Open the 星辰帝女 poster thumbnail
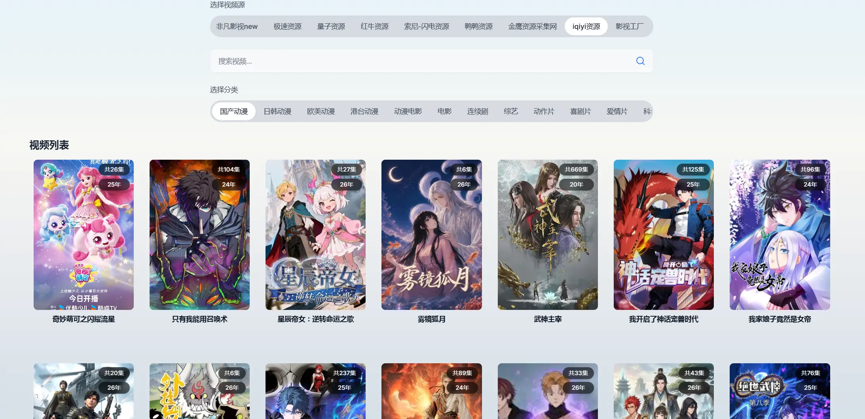This screenshot has width=865, height=419. 315,235
